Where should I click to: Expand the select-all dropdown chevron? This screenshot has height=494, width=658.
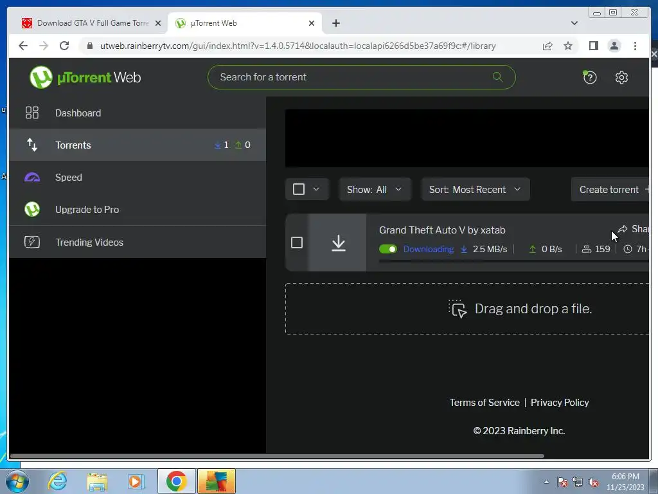coord(316,190)
